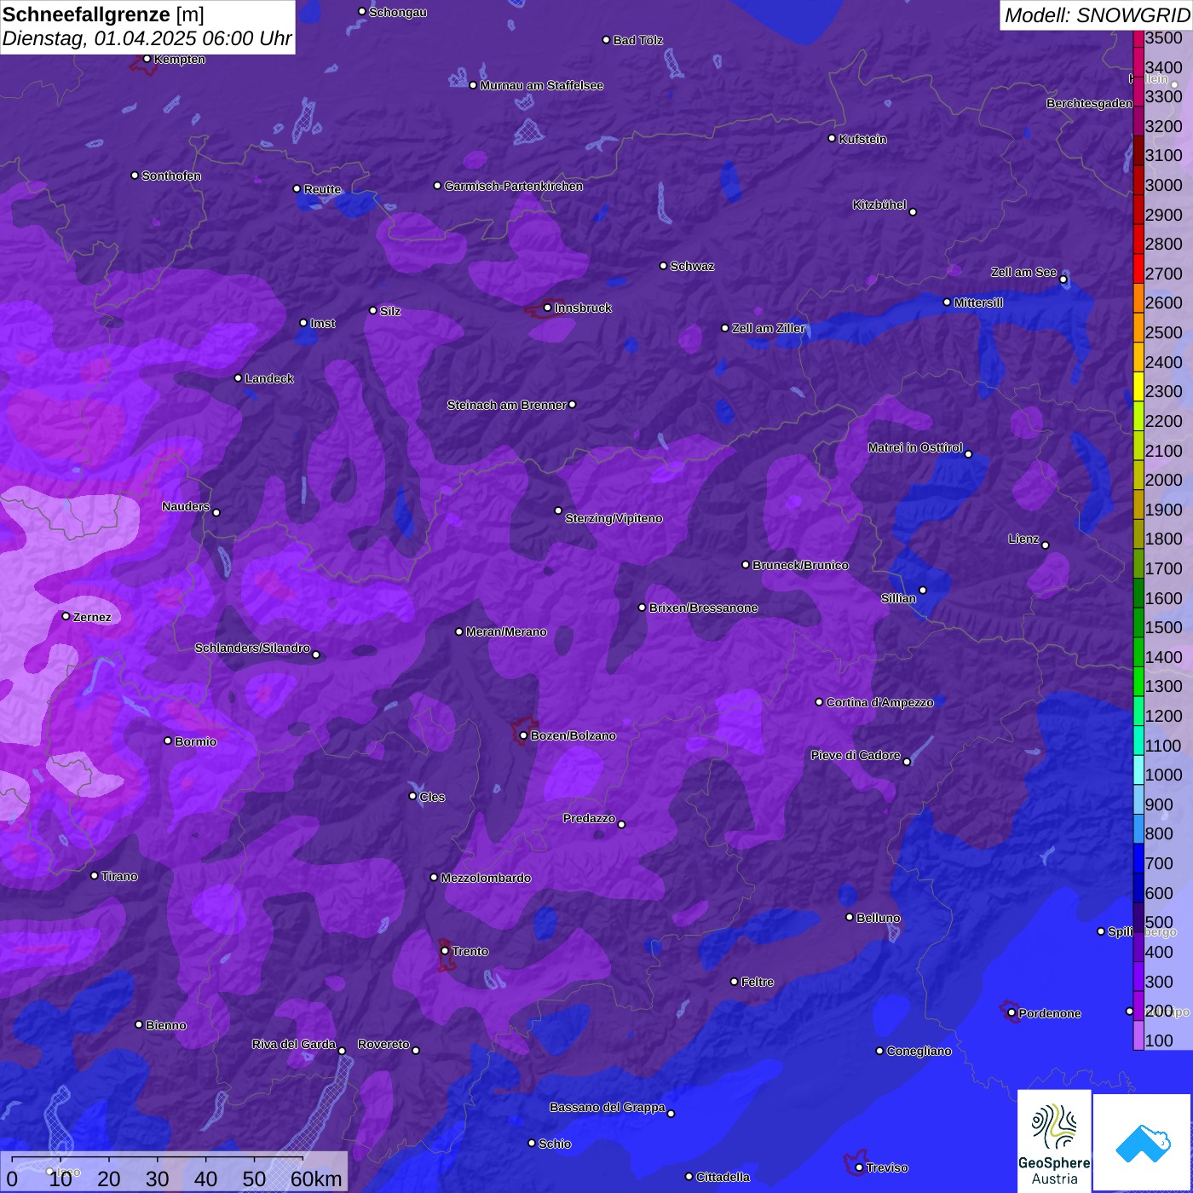Select the Kufstein city marker
Viewport: 1193px width, 1193px height.
[x=833, y=138]
